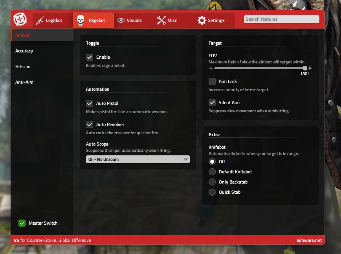This screenshot has width=341, height=254.
Task: Click the crosshair logo icon
Action: coord(20,20)
